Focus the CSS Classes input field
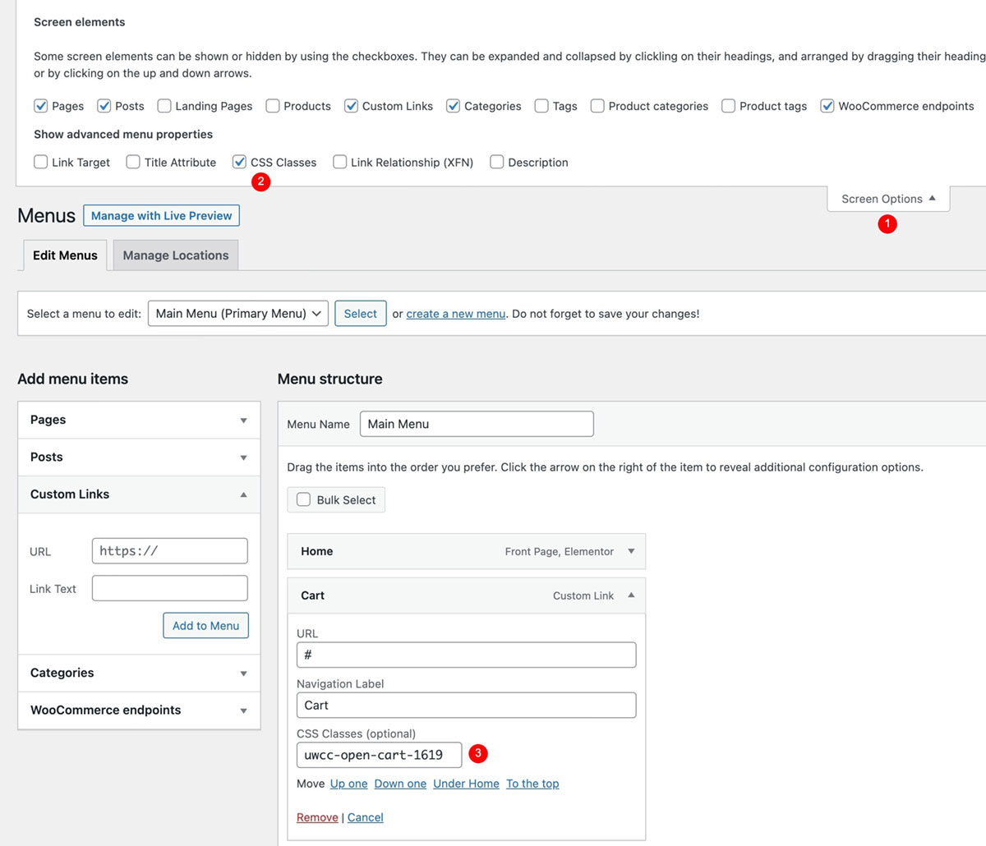The height and width of the screenshot is (846, 986). (378, 755)
